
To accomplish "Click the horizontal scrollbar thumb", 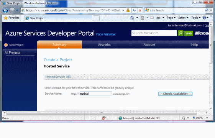I will [x=102, y=113].
